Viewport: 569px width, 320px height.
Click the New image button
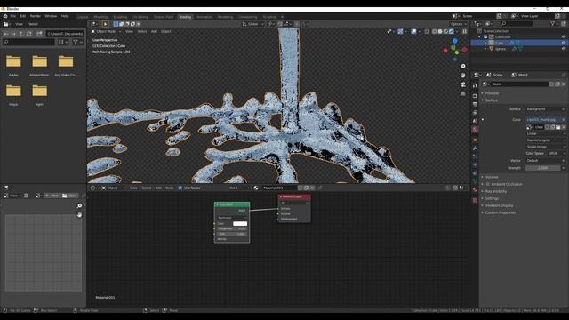coord(52,196)
